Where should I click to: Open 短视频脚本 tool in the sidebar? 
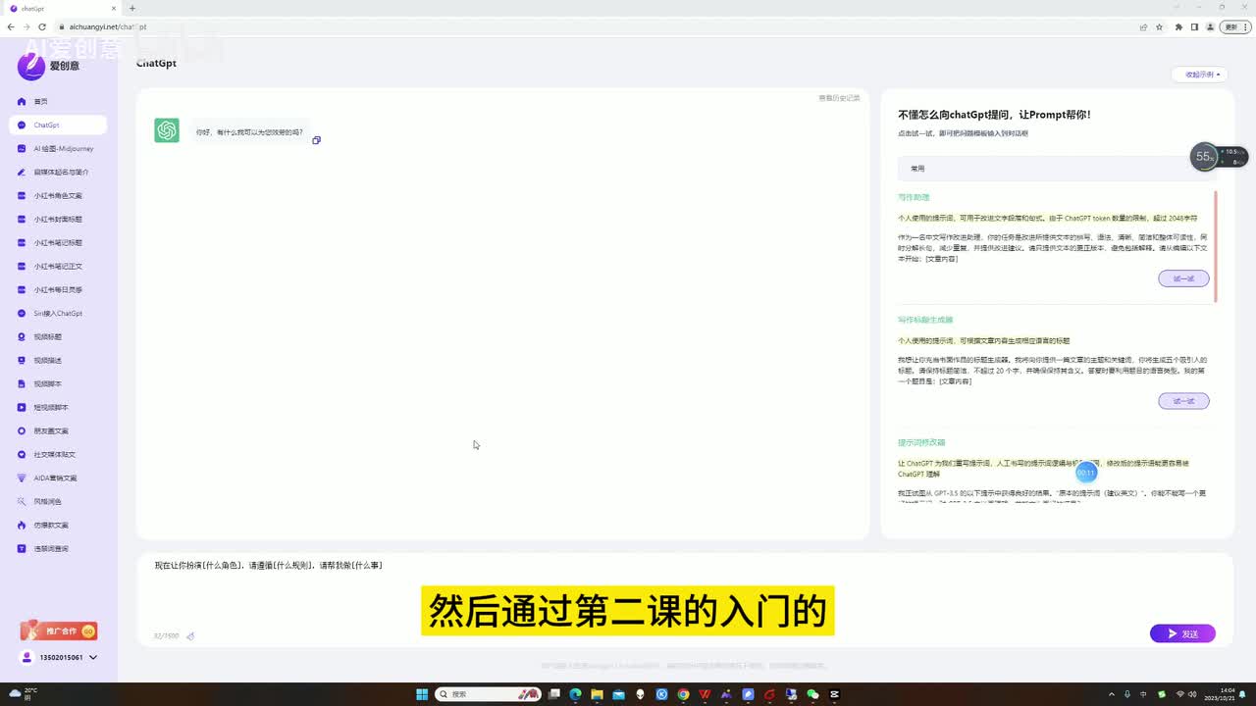(51, 408)
